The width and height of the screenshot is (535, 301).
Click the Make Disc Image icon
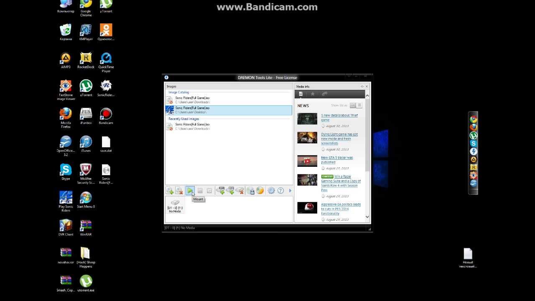point(250,191)
